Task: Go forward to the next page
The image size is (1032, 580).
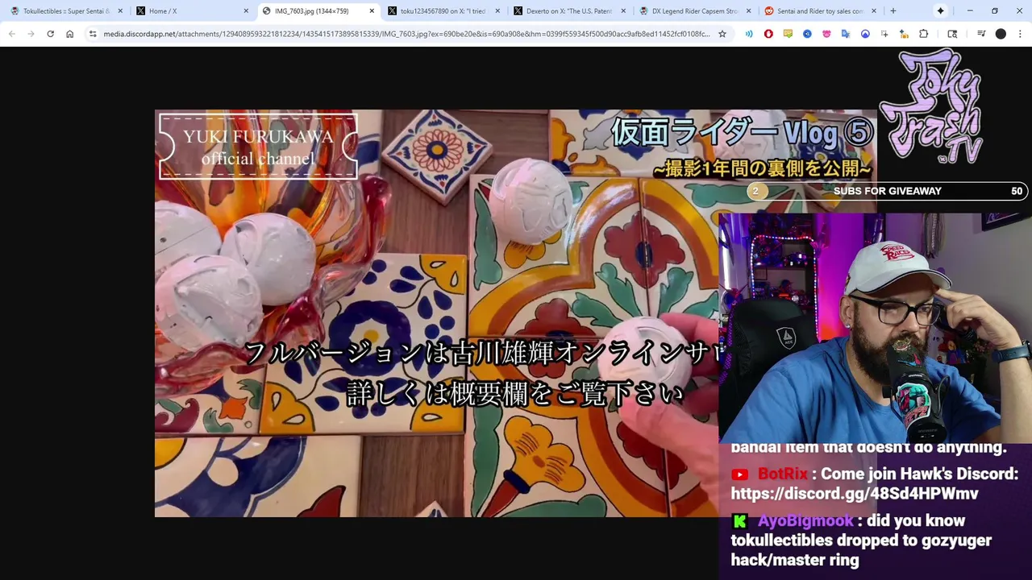Action: [31, 34]
